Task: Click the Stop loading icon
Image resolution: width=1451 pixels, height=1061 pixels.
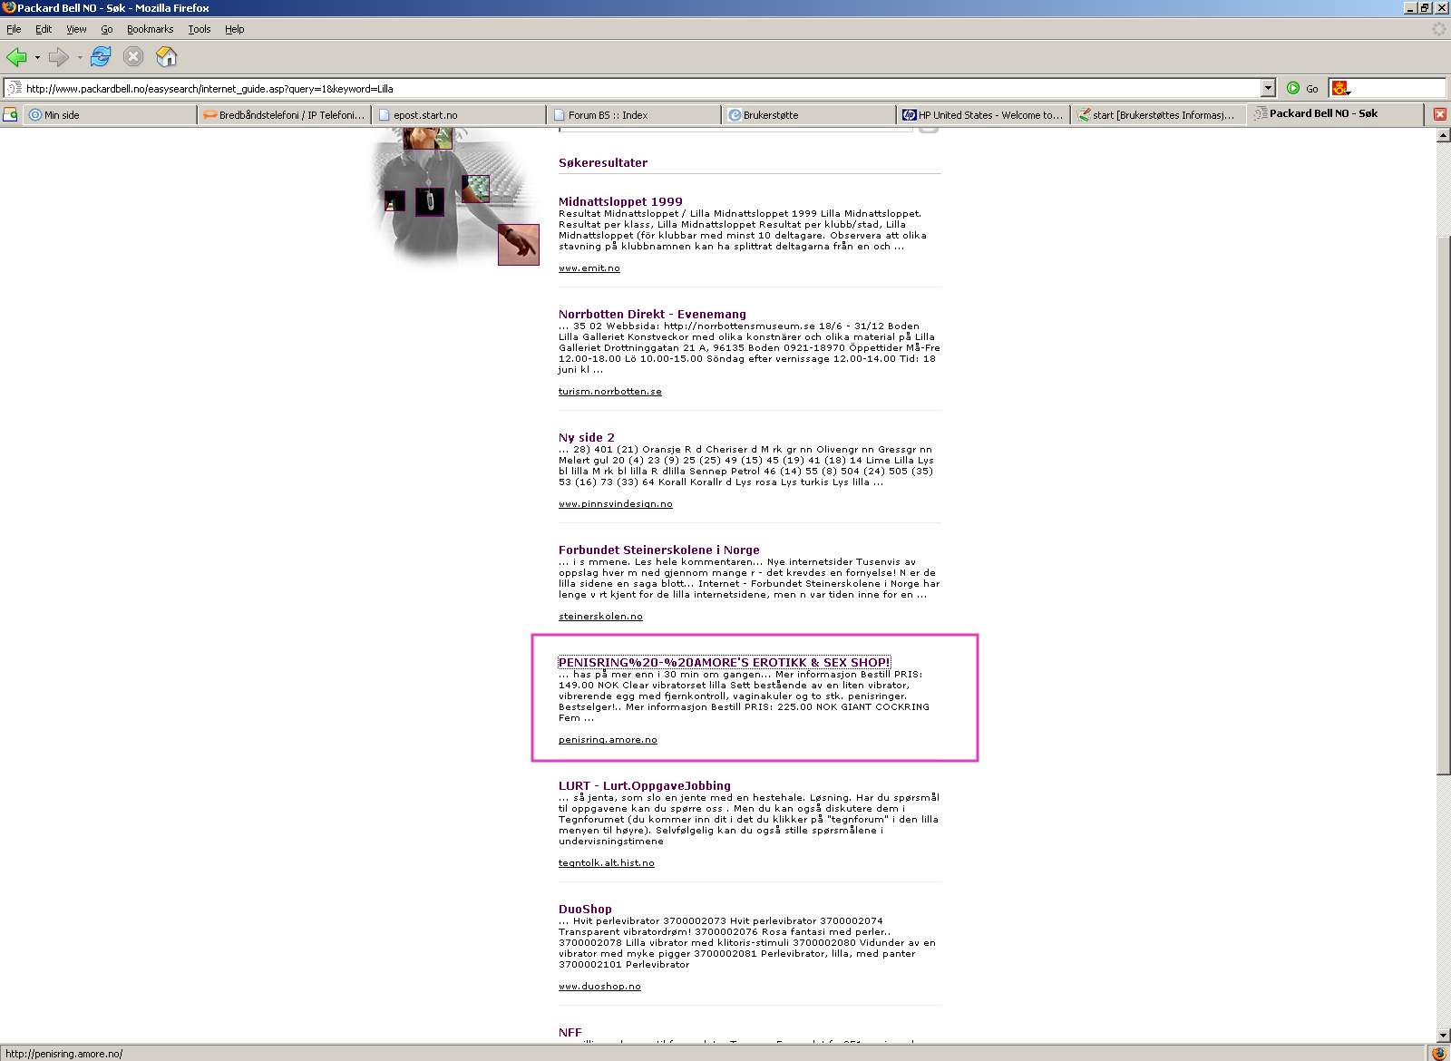Action: coord(133,57)
